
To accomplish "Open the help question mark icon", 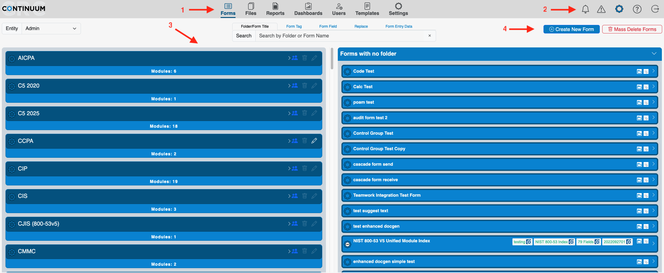I will point(637,9).
